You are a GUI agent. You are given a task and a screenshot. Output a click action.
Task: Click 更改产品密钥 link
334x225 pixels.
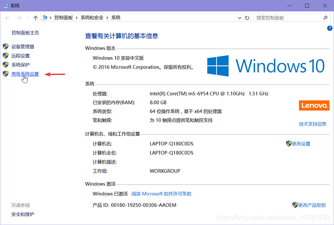pos(311,205)
